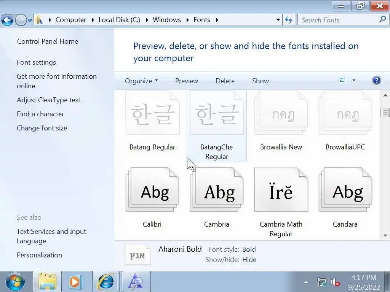Open Change font size link
The width and height of the screenshot is (390, 292).
(x=42, y=128)
